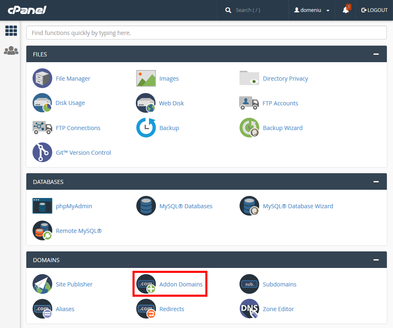The width and height of the screenshot is (393, 328).
Task: Open the Backup link
Action: (x=169, y=128)
